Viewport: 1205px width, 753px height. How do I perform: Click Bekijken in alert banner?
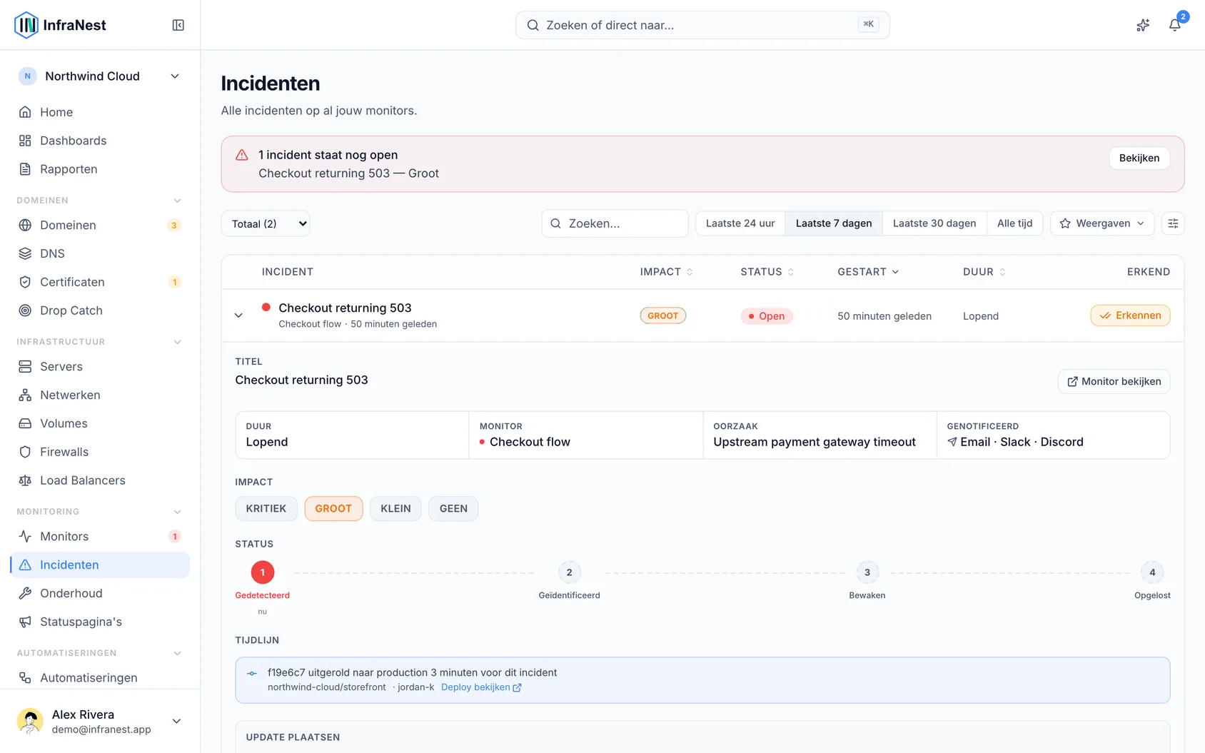click(1139, 158)
